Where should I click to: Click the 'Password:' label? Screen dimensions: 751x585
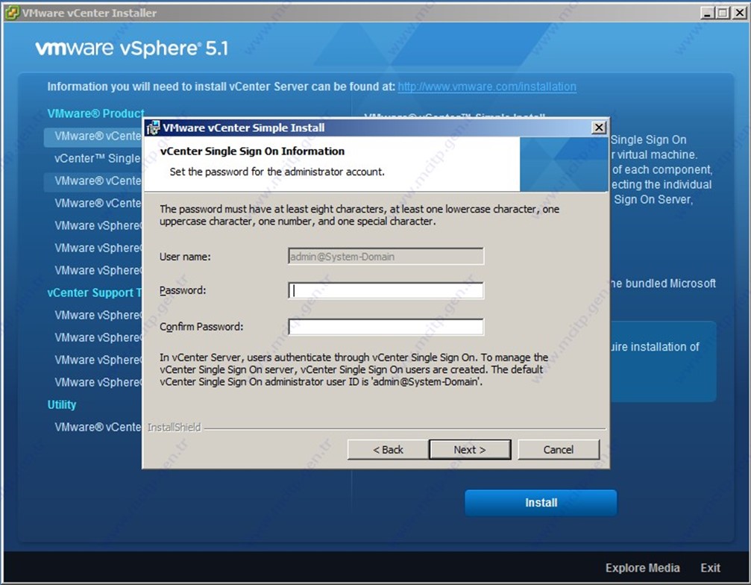[183, 290]
